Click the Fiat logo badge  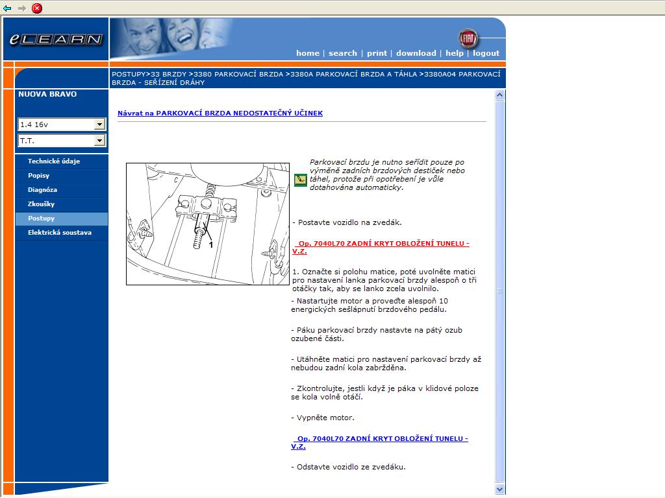(468, 38)
